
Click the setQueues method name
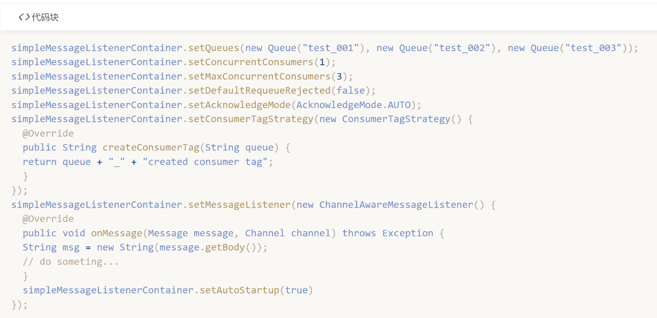coord(213,48)
